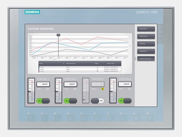Go to the Preferences screen
The image size is (182, 137).
click(x=146, y=36)
